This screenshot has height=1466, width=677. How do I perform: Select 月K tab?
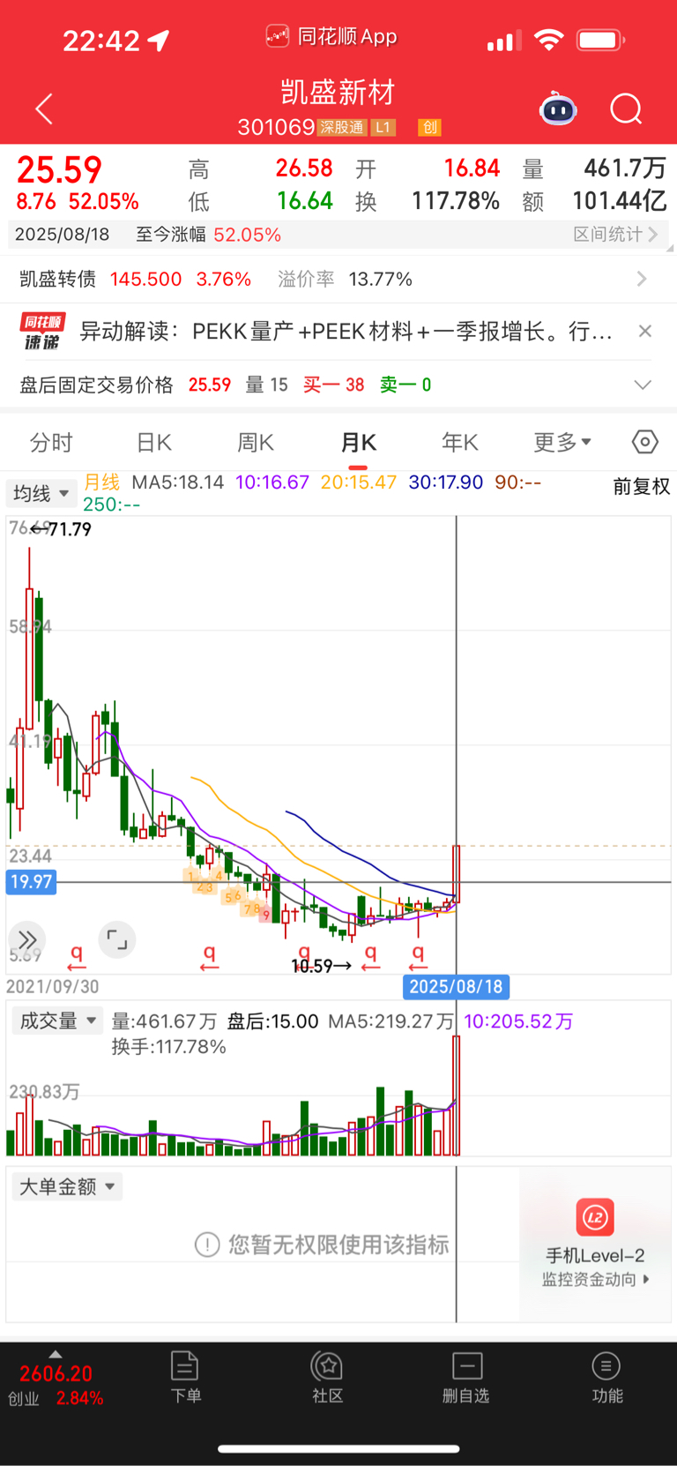359,443
